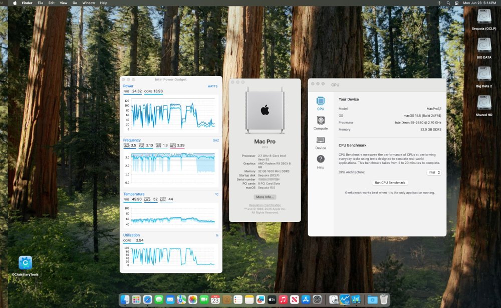Open the Finder menu
This screenshot has width=501, height=308.
pos(27,3)
